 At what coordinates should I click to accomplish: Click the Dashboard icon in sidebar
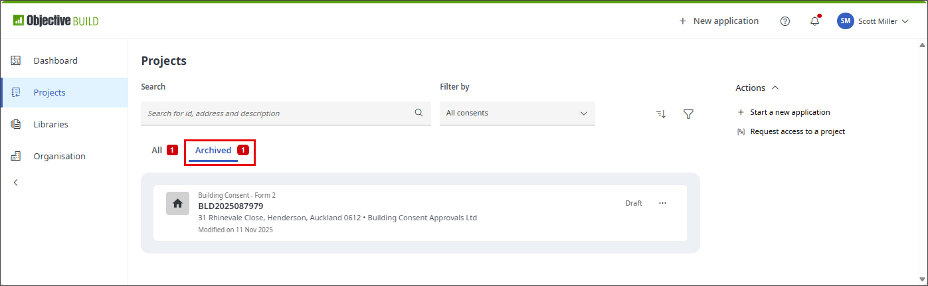pyautogui.click(x=16, y=60)
